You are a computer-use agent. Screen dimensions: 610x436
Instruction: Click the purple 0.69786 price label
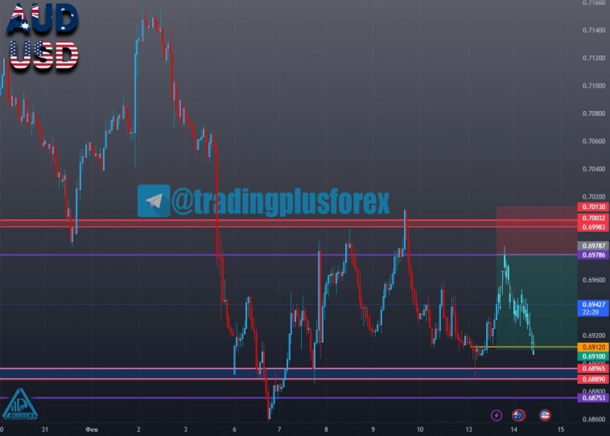593,255
